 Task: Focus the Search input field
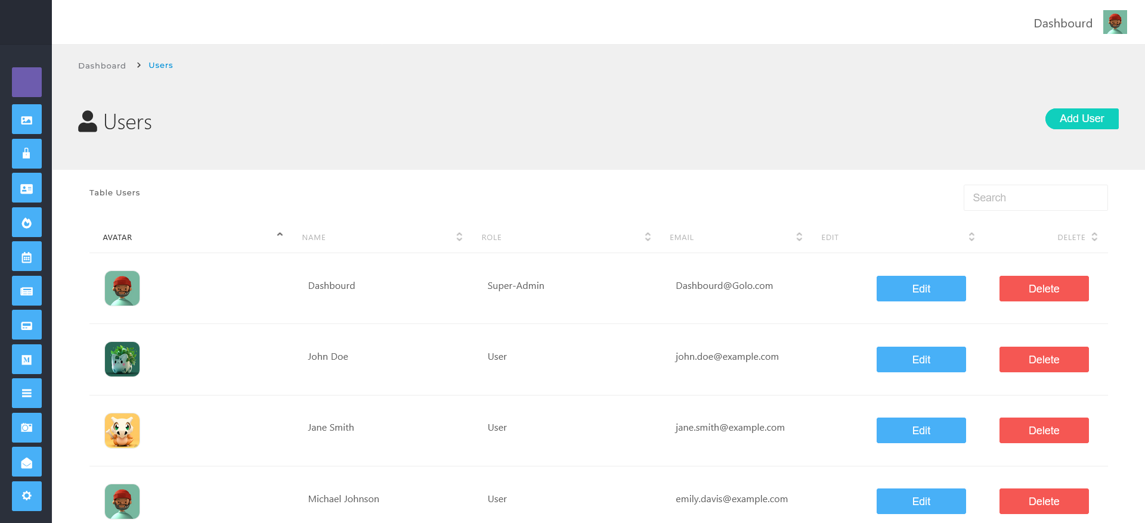click(x=1035, y=198)
